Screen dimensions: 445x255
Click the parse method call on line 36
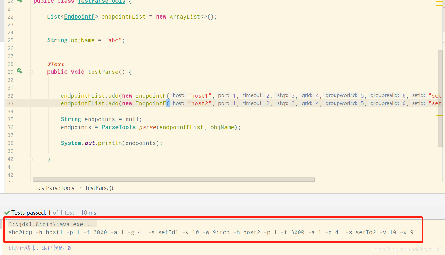147,127
